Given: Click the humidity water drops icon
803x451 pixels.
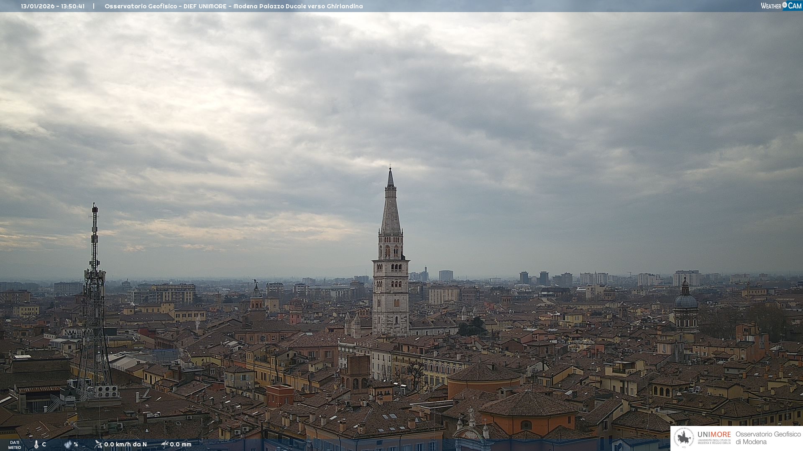Looking at the screenshot, I should 68,444.
